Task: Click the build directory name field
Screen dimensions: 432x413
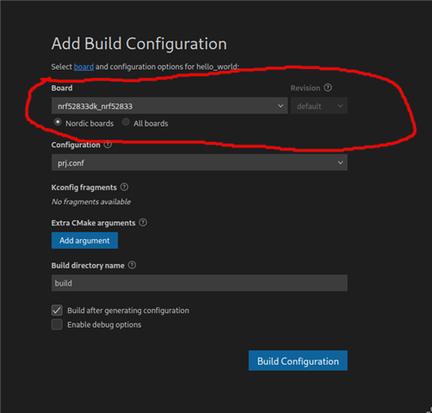Action: (x=200, y=283)
